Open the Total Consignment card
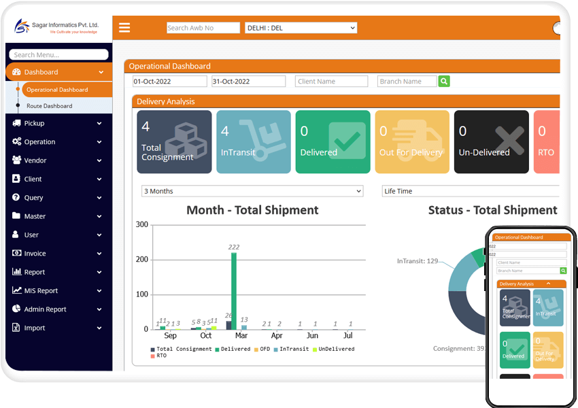This screenshot has height=408, width=578. pyautogui.click(x=174, y=142)
